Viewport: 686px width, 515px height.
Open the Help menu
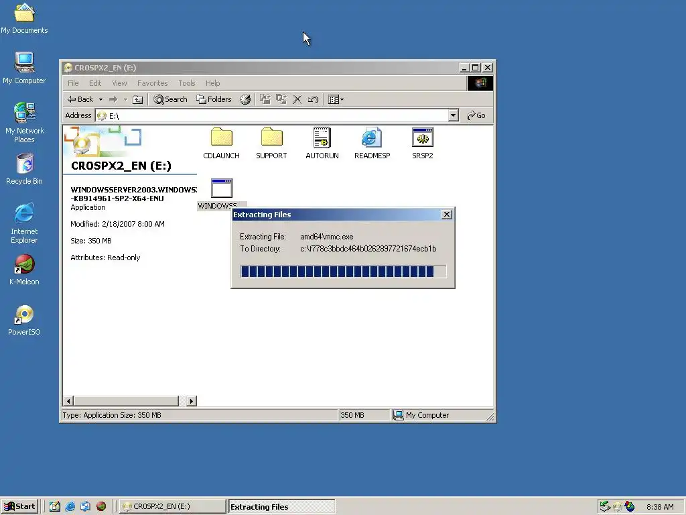pyautogui.click(x=212, y=83)
